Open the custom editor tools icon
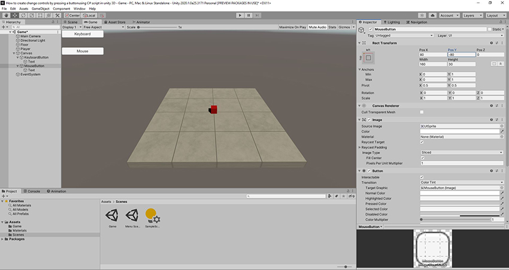Screen dimensions: 509x270 tap(57, 15)
